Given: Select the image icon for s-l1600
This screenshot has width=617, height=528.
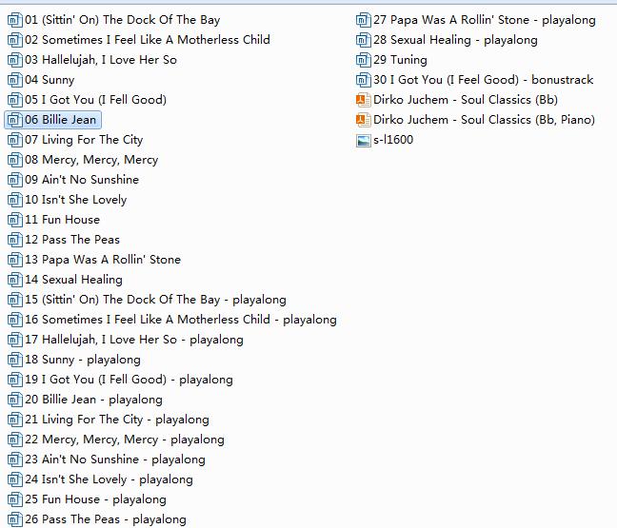Looking at the screenshot, I should 363,141.
